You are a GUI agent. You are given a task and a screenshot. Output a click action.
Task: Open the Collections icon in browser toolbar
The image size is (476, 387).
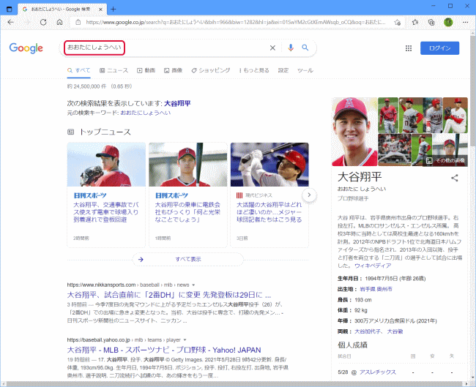[431, 22]
